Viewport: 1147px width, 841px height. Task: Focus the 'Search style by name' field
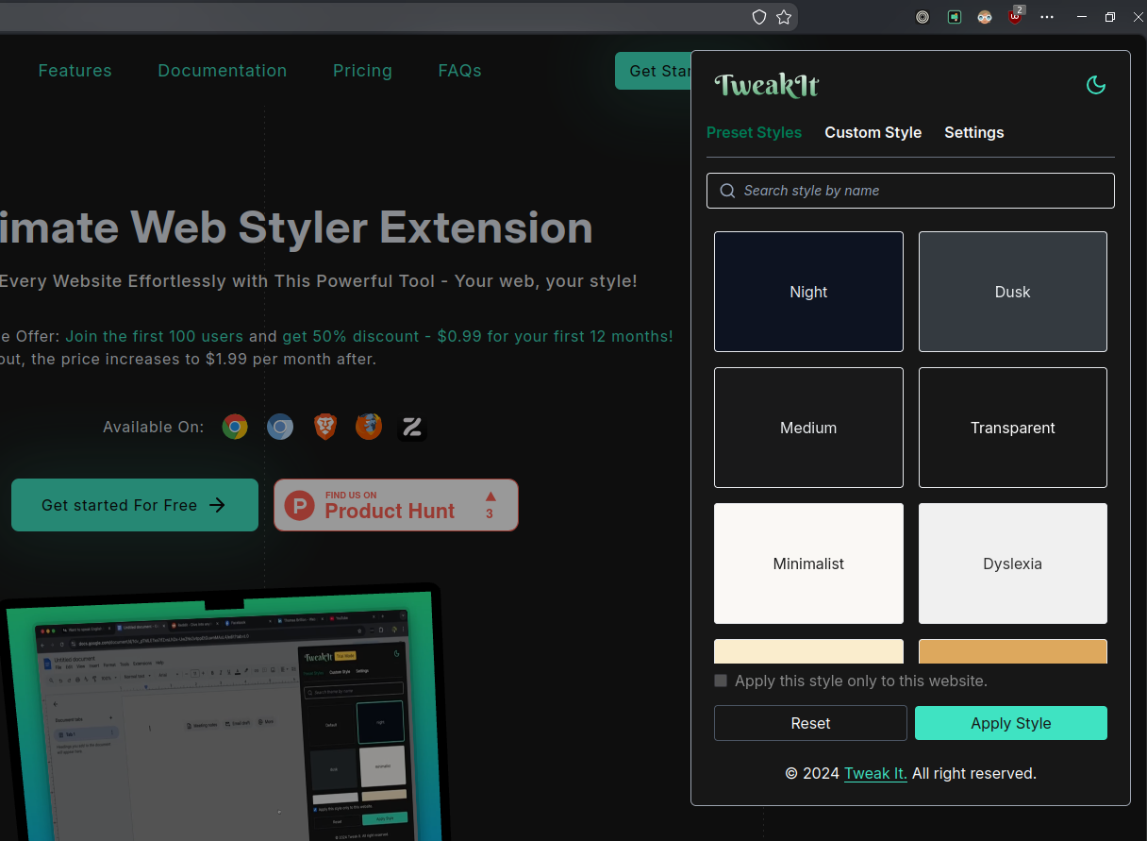pyautogui.click(x=910, y=191)
